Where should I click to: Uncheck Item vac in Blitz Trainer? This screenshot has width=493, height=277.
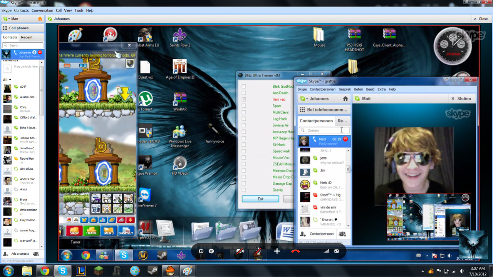pyautogui.click(x=244, y=99)
